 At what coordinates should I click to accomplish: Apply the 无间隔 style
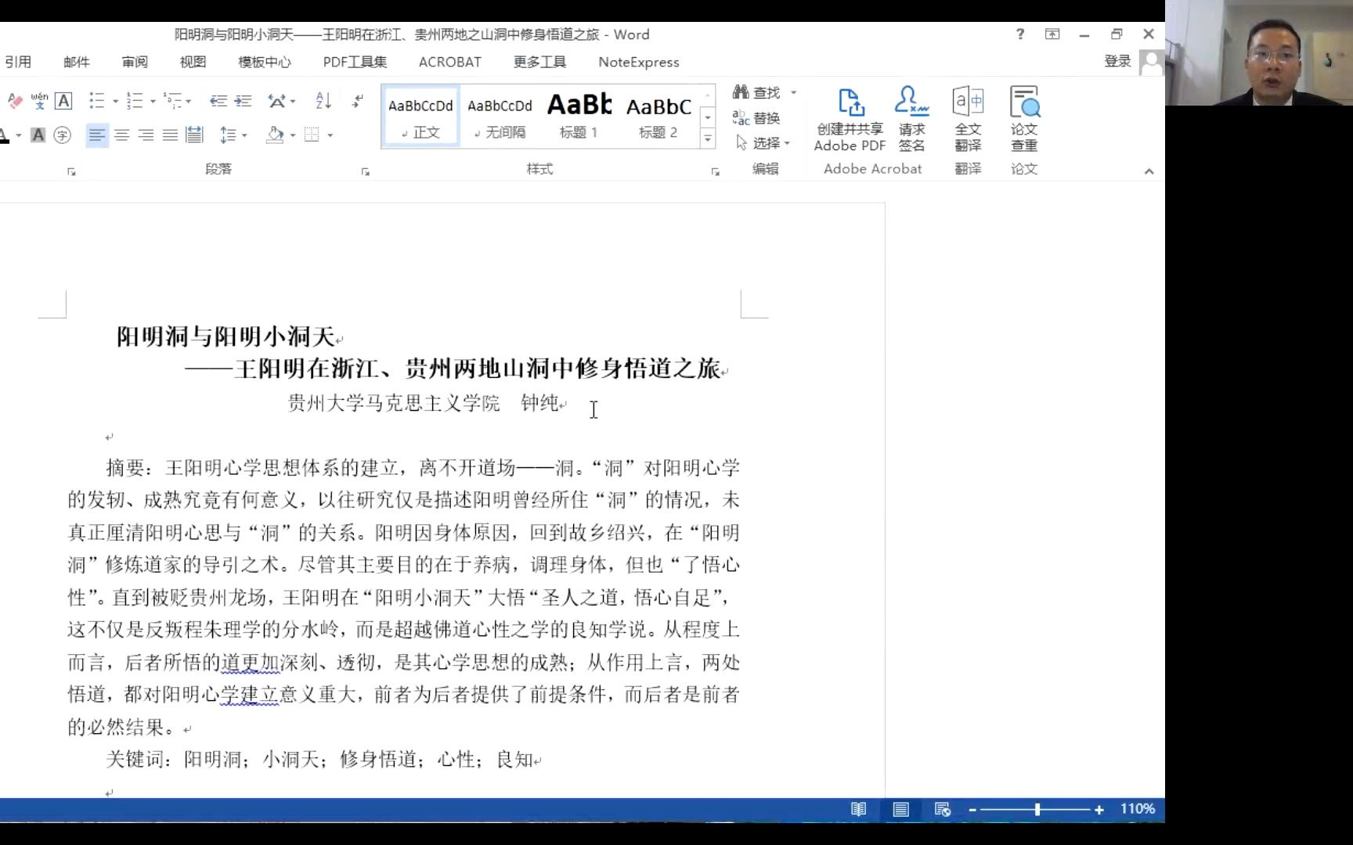[x=500, y=117]
